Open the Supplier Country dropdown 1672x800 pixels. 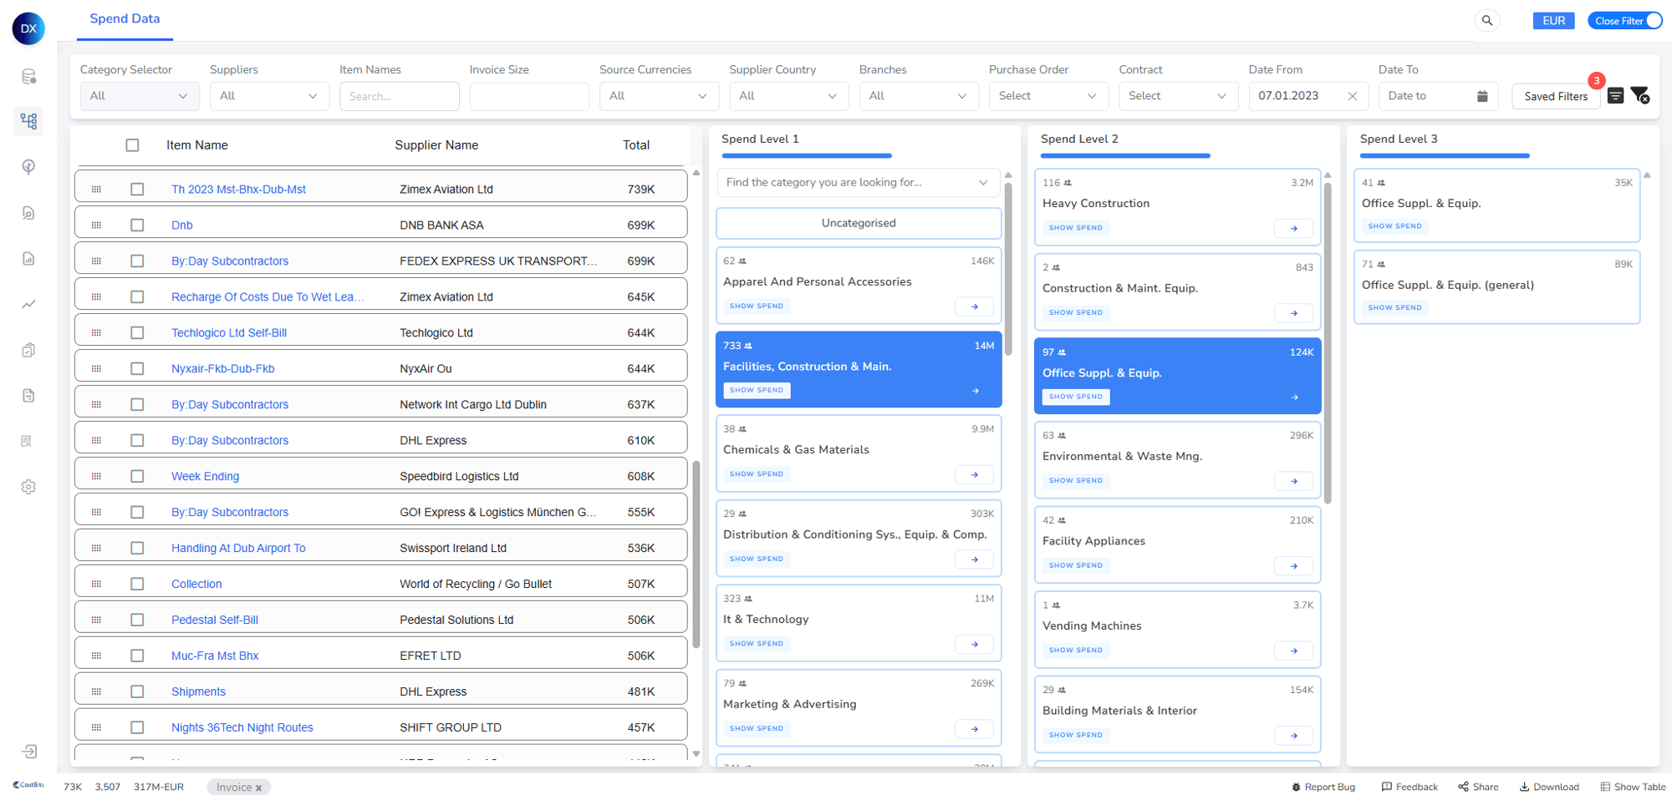click(788, 96)
